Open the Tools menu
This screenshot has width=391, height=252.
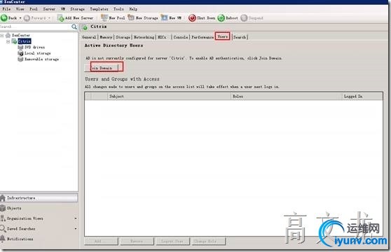pos(118,9)
